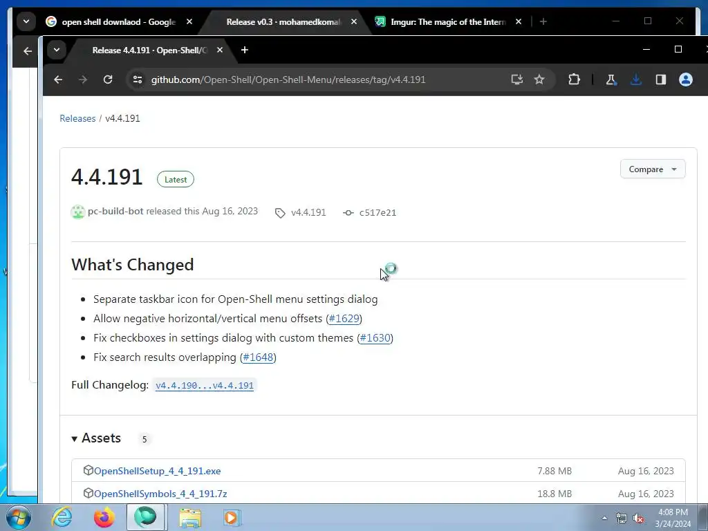Open tab search dropdown in back window
The height and width of the screenshot is (531, 708).
[x=26, y=21]
